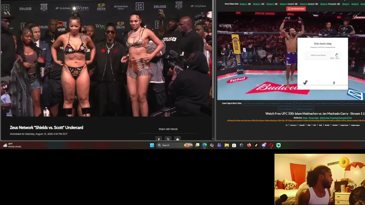Open the Windows Start menu
Screen dimensions: 365x205
pyautogui.click(x=152, y=145)
